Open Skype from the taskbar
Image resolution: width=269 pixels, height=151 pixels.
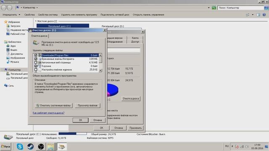(x=20, y=146)
